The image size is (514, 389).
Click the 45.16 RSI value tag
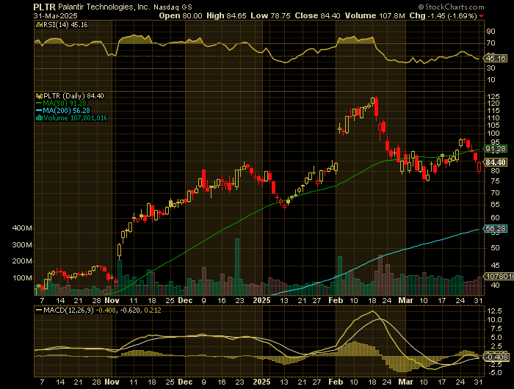click(496, 58)
